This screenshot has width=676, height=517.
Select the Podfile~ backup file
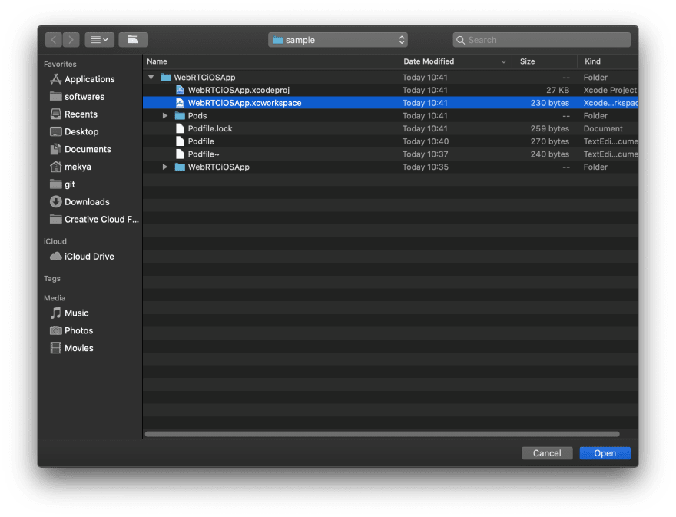click(x=390, y=154)
